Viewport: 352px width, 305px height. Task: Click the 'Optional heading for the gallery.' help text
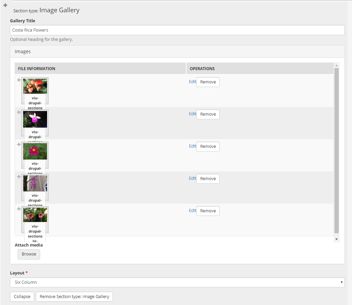[x=41, y=40]
